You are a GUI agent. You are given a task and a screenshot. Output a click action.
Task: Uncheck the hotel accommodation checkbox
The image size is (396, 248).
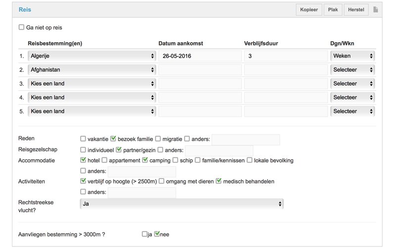point(83,160)
